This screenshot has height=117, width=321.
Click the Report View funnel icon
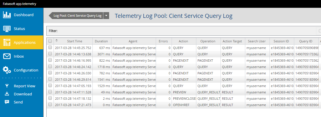click(x=7, y=86)
